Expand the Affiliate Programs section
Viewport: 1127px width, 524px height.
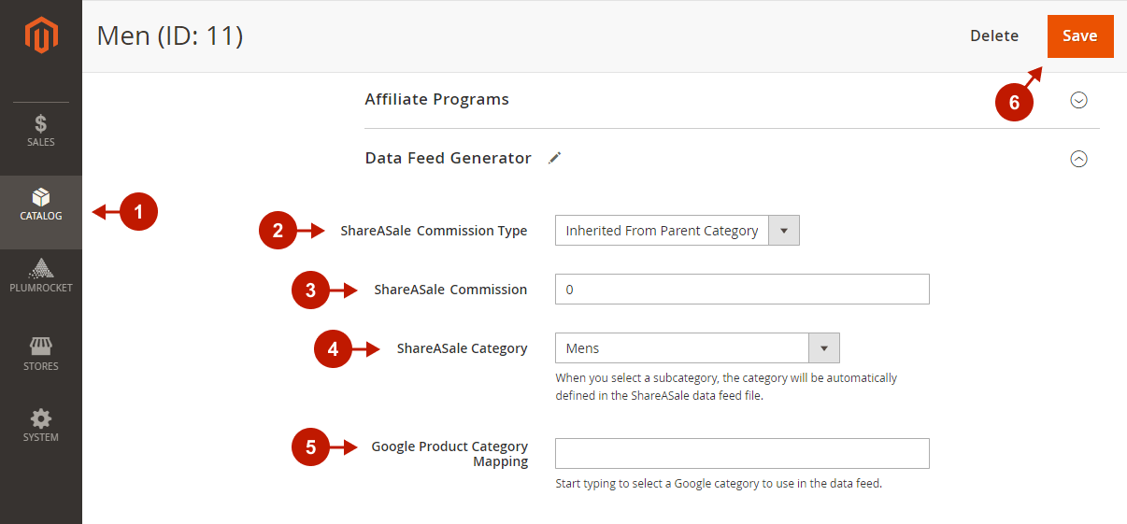click(1078, 100)
